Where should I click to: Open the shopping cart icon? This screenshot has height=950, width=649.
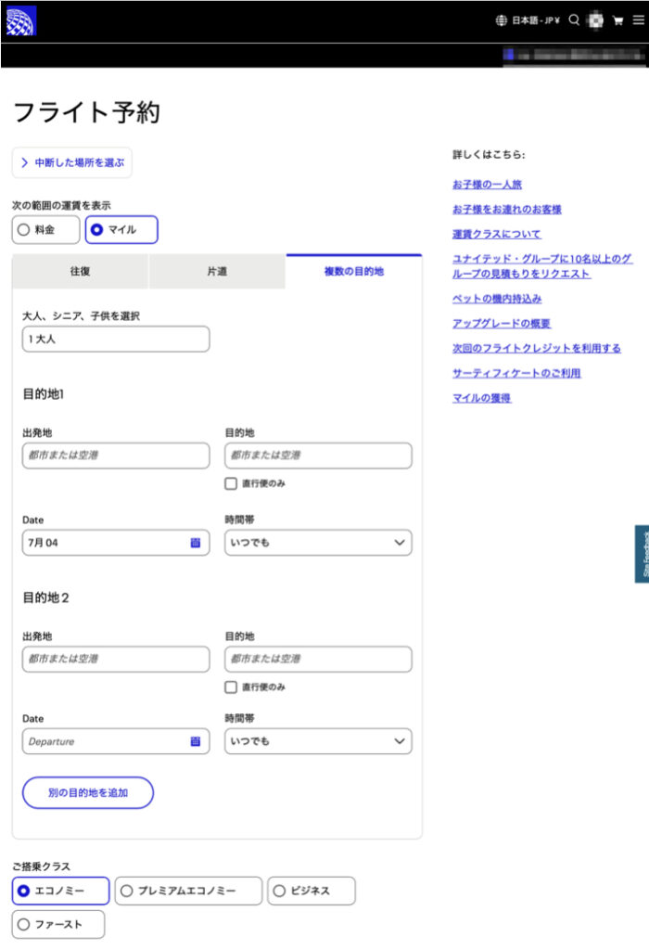click(617, 20)
